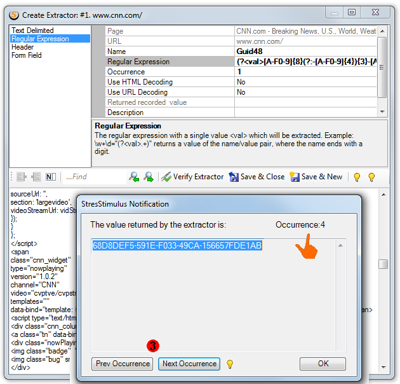Click the Description value field

point(305,113)
